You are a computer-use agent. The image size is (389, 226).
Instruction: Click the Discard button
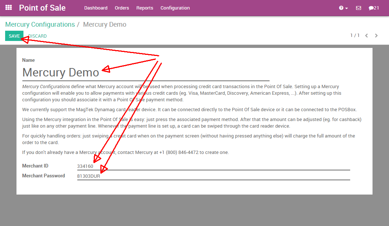tap(37, 36)
